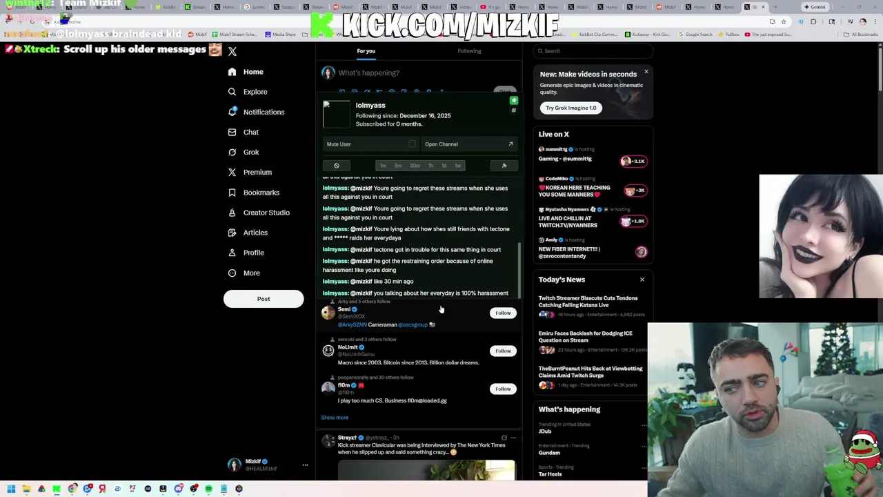Select the 30m timeout duration
The image size is (883, 497).
tap(415, 166)
